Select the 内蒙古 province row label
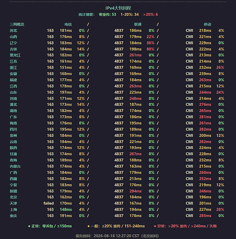236x239 pixels. [15, 166]
